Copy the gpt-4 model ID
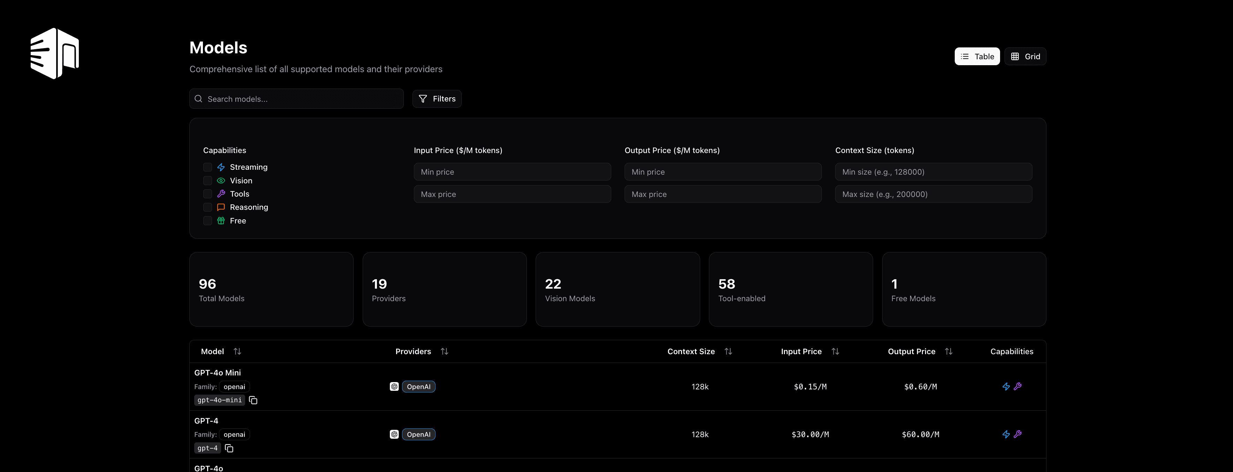 pyautogui.click(x=229, y=449)
